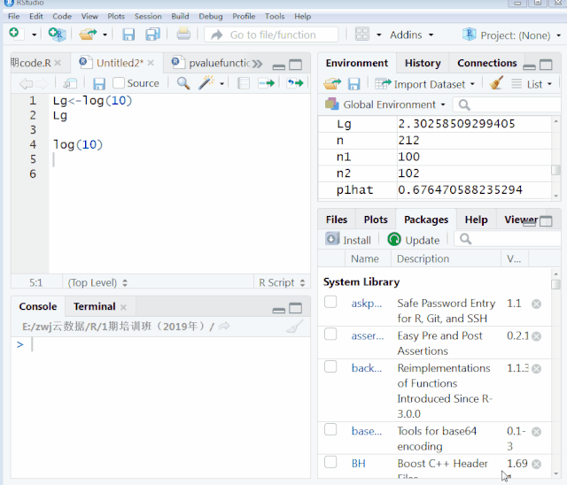Screen dimensions: 567x485
Task: Clear console broom icon
Action: tap(295, 327)
